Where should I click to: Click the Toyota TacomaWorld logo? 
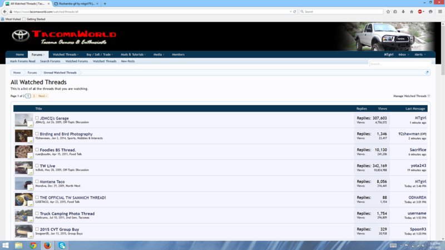pyautogui.click(x=64, y=37)
